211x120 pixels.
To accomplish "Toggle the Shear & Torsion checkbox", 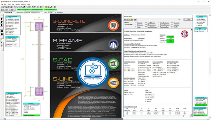I will (146, 25).
